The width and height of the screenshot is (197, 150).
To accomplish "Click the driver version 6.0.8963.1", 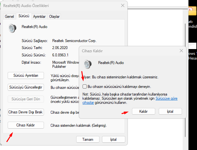I will (x=60, y=55).
